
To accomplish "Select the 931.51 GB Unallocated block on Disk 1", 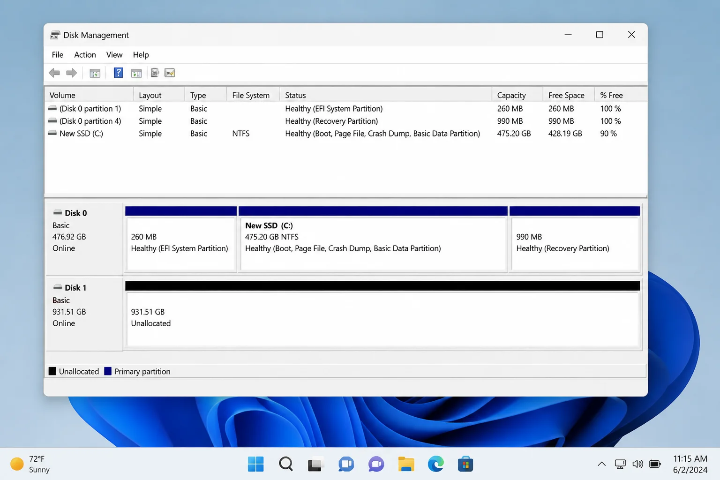I will point(382,315).
